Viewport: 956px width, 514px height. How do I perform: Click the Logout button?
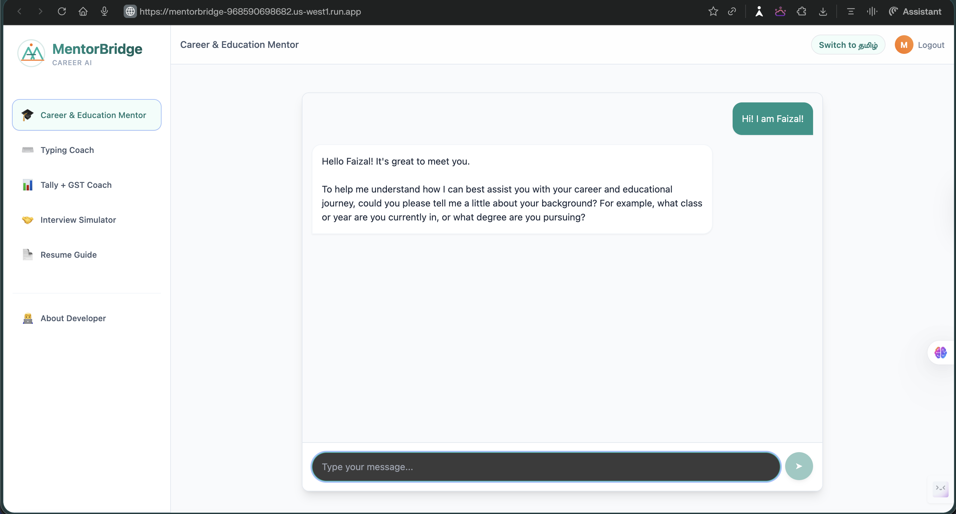(x=931, y=45)
